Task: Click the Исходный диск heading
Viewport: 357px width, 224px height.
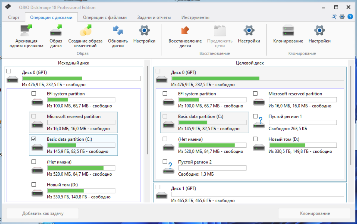Action: tap(73, 63)
